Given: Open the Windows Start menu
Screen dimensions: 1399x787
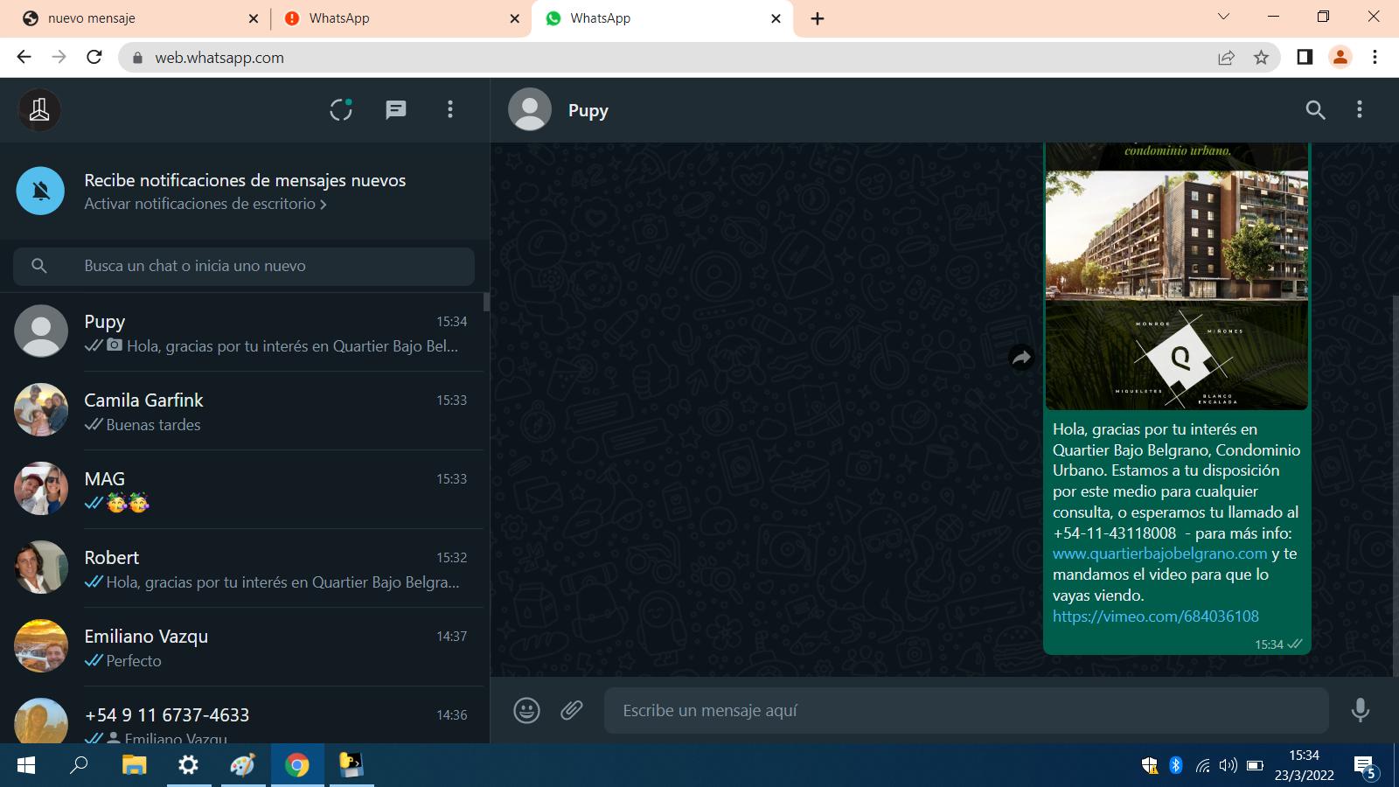Looking at the screenshot, I should click(26, 766).
